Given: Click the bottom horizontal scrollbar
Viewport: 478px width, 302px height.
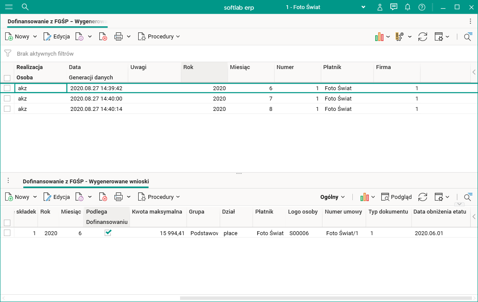Looking at the screenshot, I should tap(326, 298).
